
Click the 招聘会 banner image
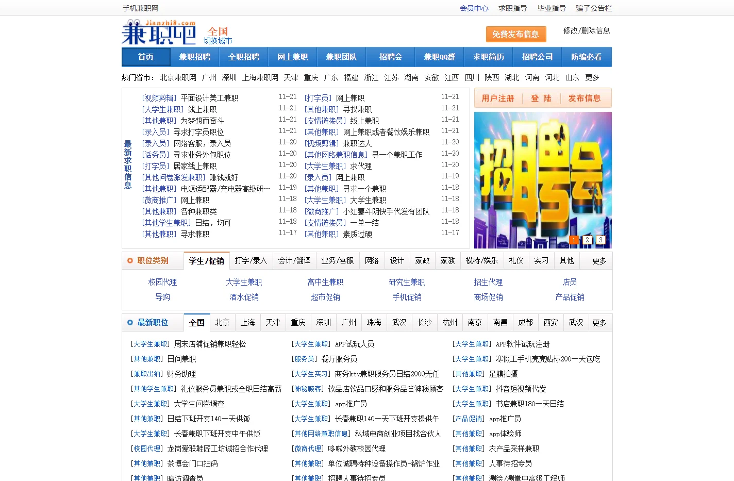click(543, 180)
